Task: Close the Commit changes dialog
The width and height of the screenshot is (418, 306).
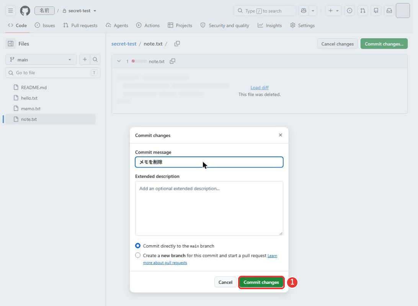Action: click(x=281, y=135)
